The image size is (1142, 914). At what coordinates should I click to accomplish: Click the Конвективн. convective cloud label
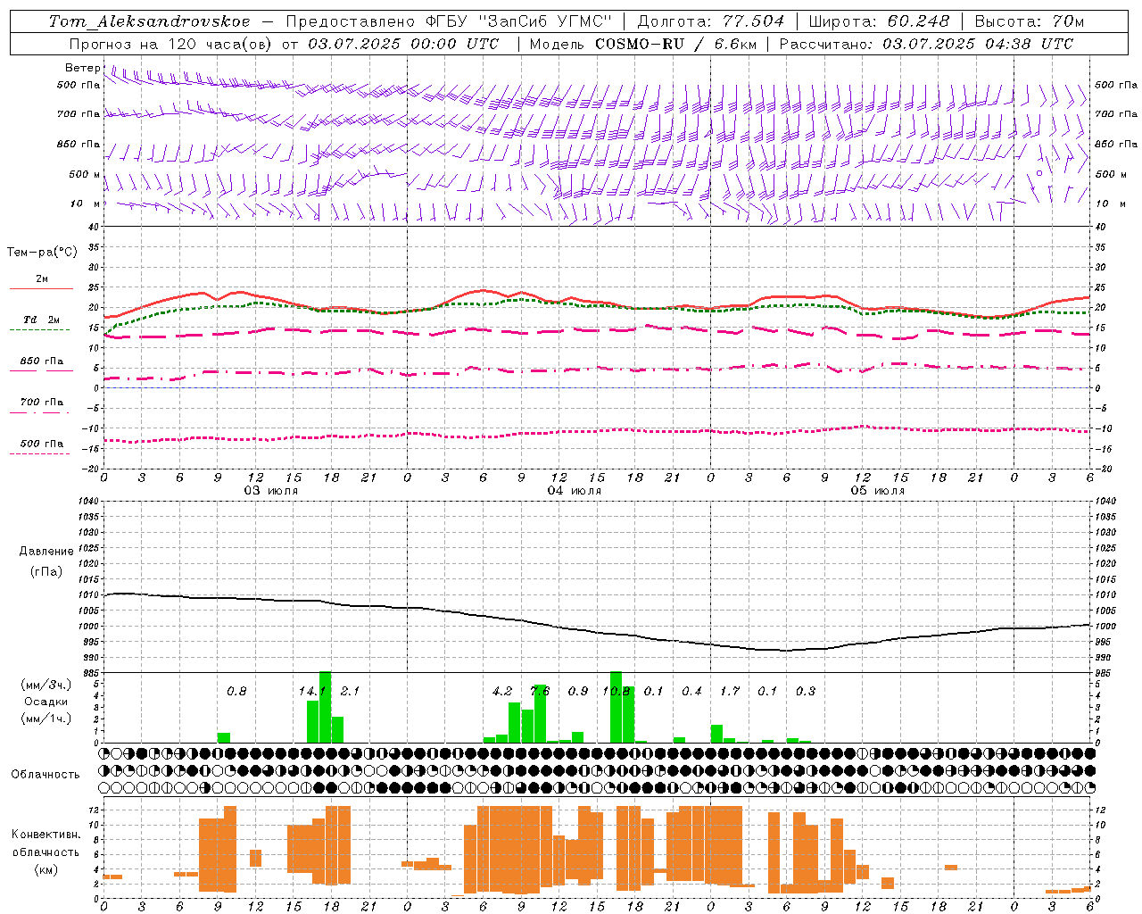46,835
